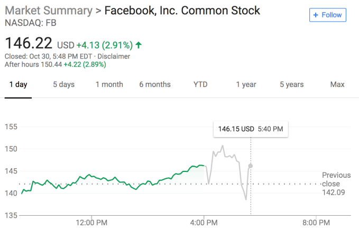359x231 pixels.
Task: Switch to the 5 days tab
Action: [63, 84]
